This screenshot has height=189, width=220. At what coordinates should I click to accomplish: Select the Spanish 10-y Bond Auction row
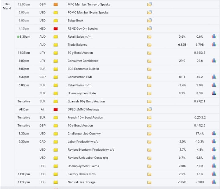117,101
